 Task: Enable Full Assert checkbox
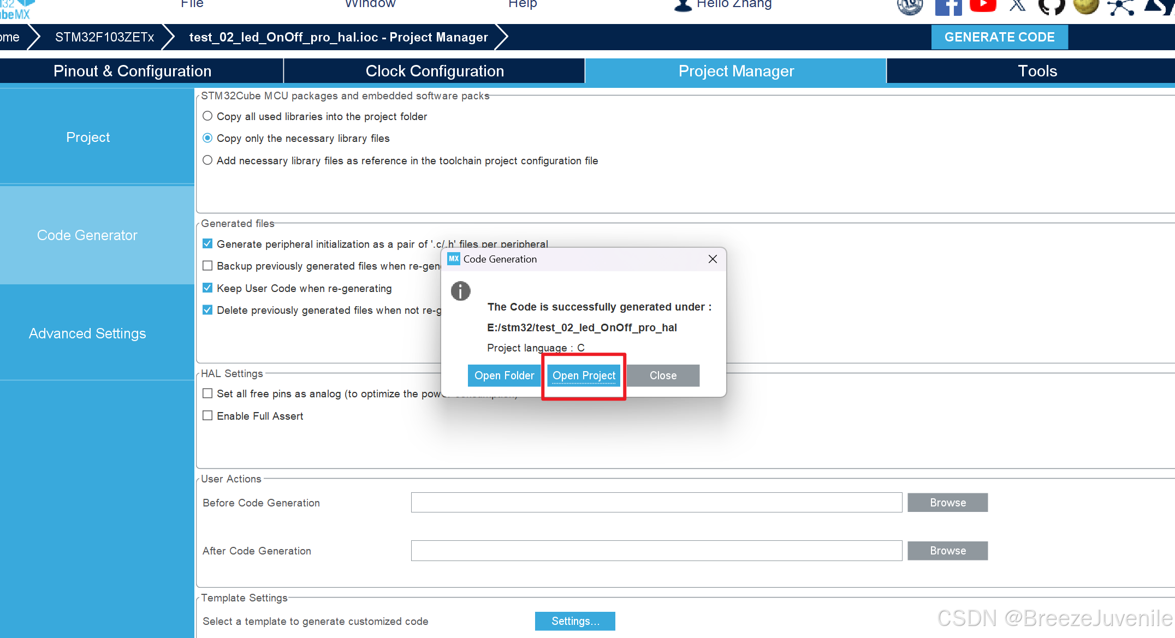(207, 416)
